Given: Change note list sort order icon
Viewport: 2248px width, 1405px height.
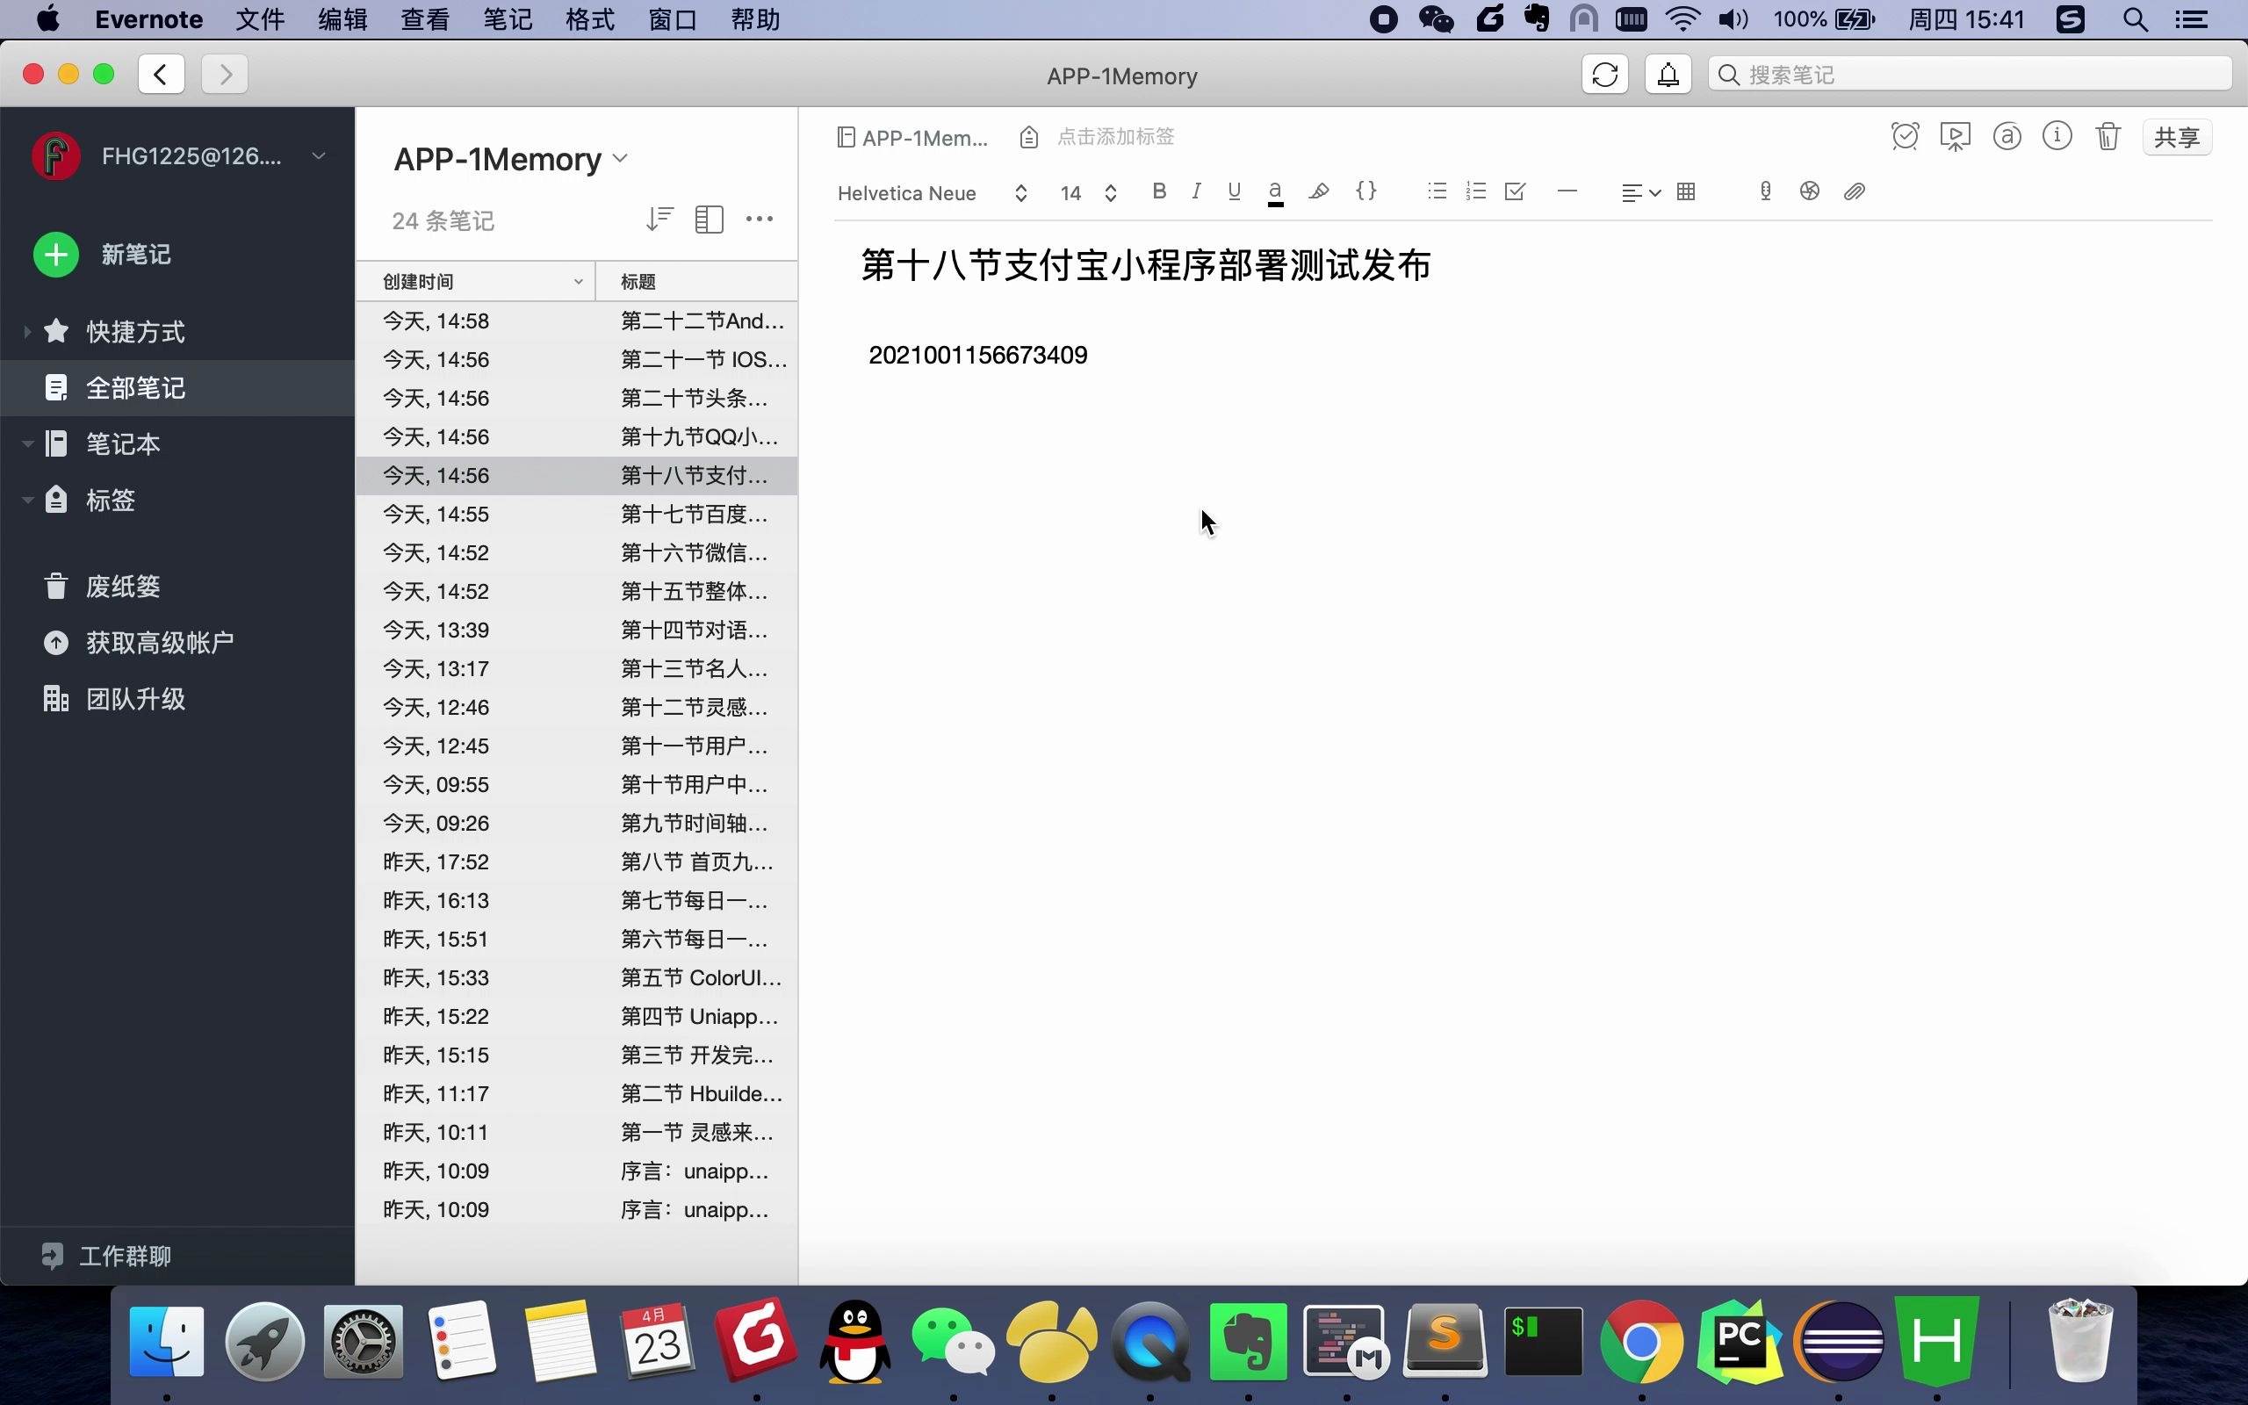Looking at the screenshot, I should coord(659,220).
